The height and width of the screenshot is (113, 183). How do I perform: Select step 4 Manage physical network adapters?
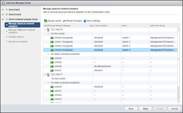point(22,25)
